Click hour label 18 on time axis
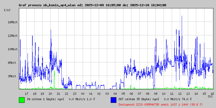Screen dimensions: 216x108 tap(35, 94)
